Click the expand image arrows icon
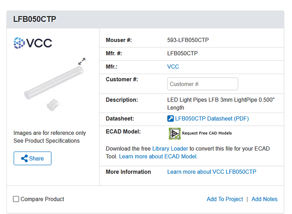Viewport: 292px width, 214px height. 82,61
